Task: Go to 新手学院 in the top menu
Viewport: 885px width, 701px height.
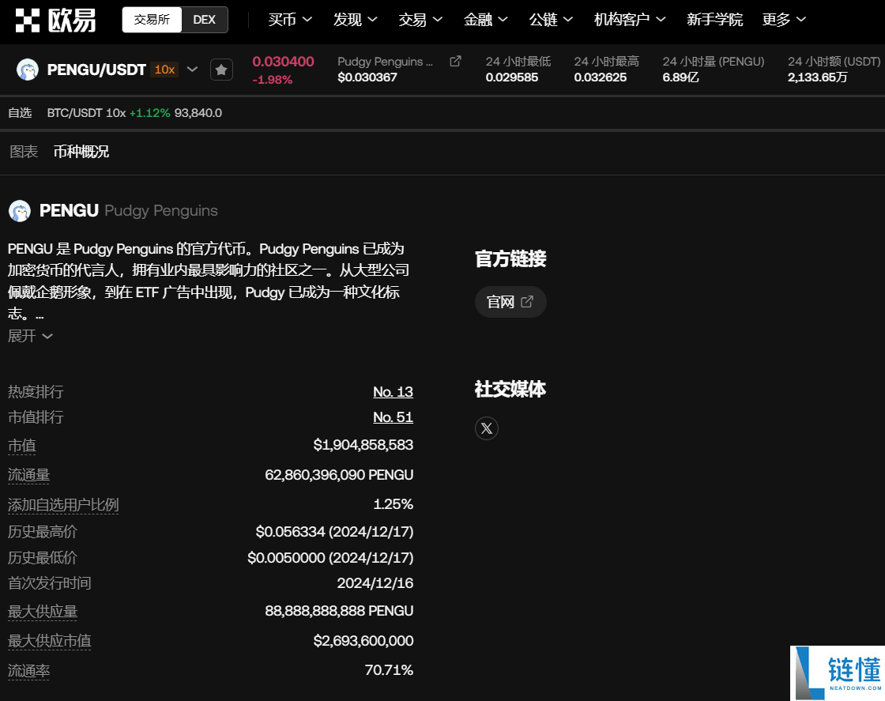Action: (714, 20)
